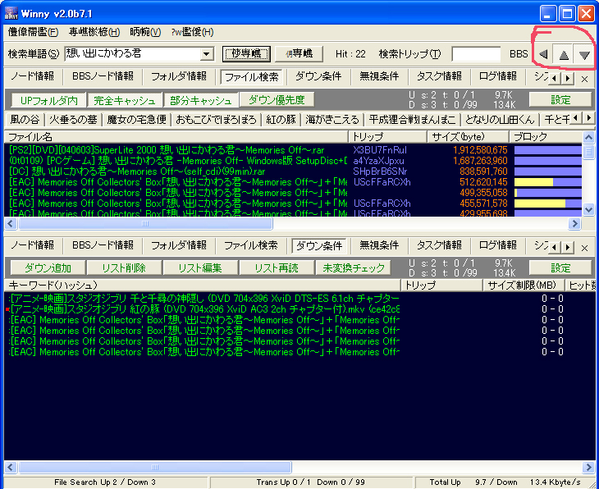
Task: Select となりの山田くん search shortcut tab
Action: (x=500, y=120)
